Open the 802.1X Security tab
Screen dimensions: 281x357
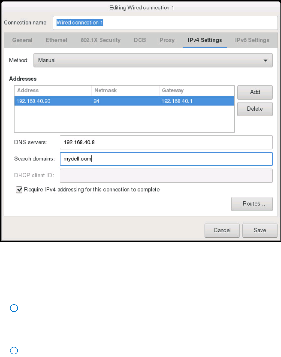click(x=100, y=40)
